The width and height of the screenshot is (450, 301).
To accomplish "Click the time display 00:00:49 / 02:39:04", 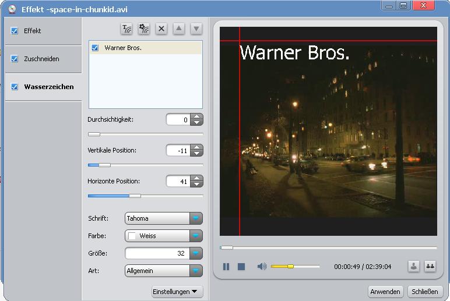I will (x=363, y=267).
